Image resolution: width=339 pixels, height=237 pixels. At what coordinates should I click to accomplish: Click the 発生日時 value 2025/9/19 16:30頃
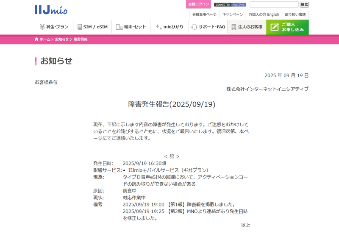click(x=144, y=163)
